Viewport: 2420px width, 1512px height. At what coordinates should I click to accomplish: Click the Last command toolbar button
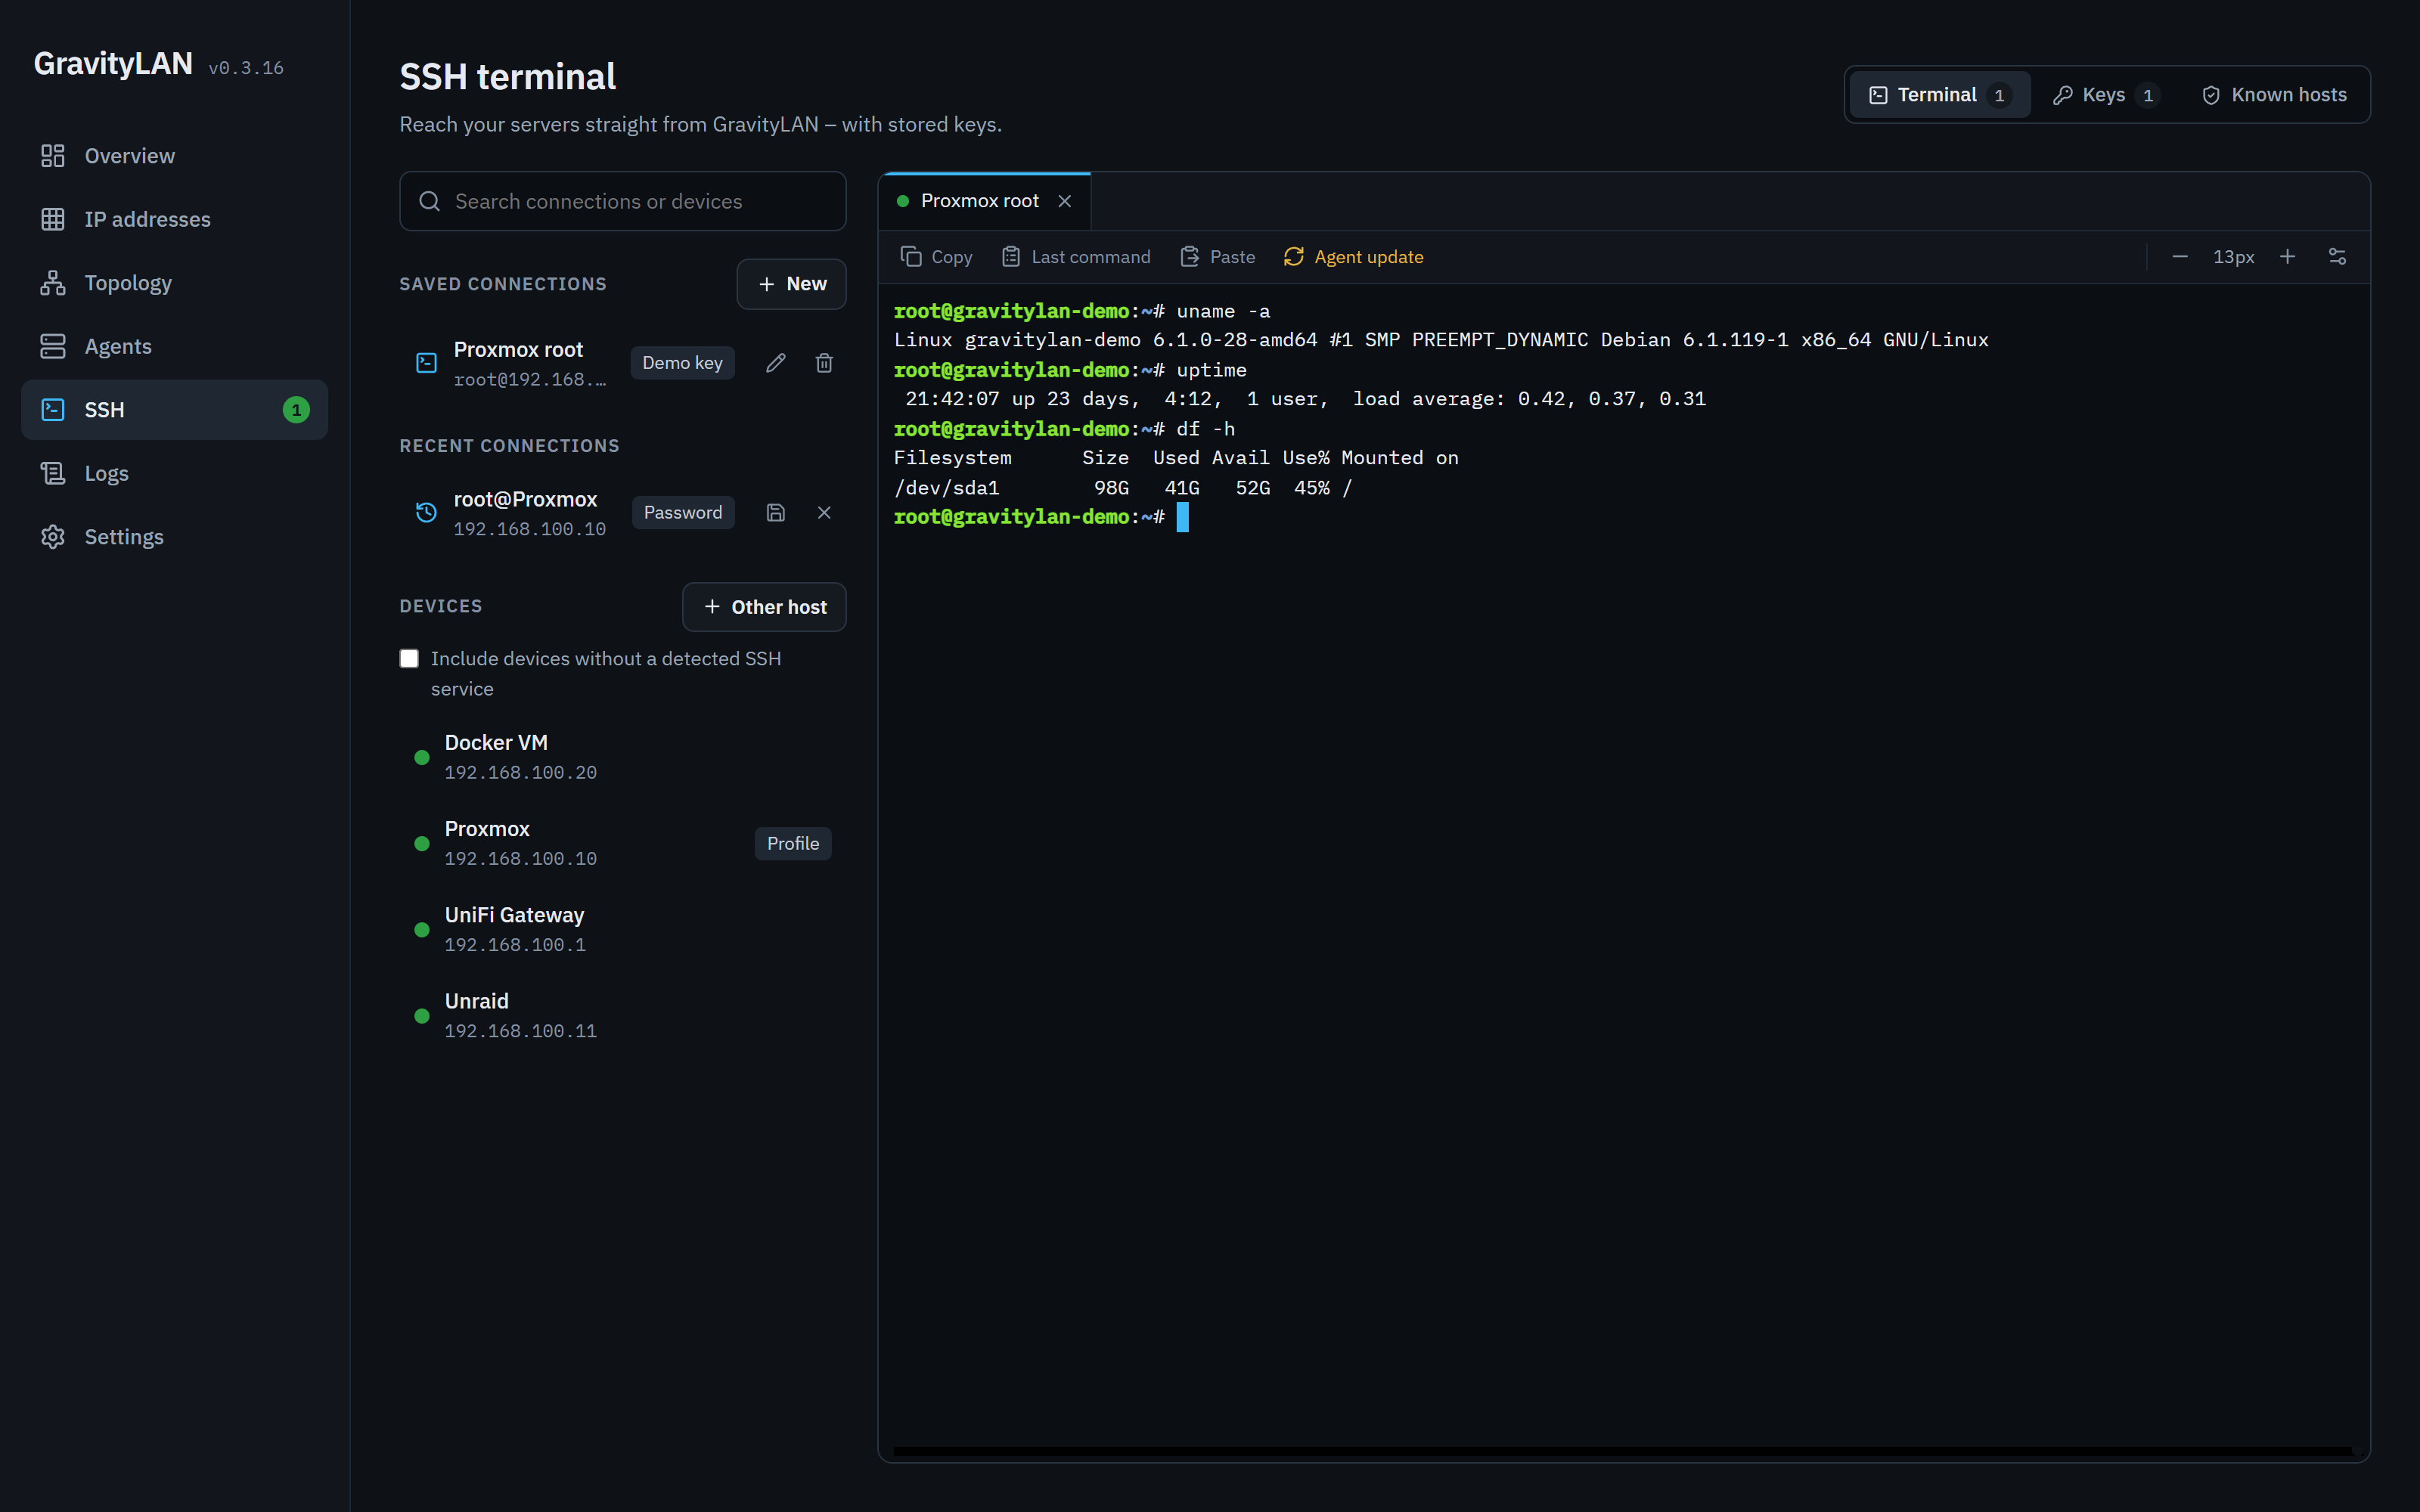[1076, 257]
